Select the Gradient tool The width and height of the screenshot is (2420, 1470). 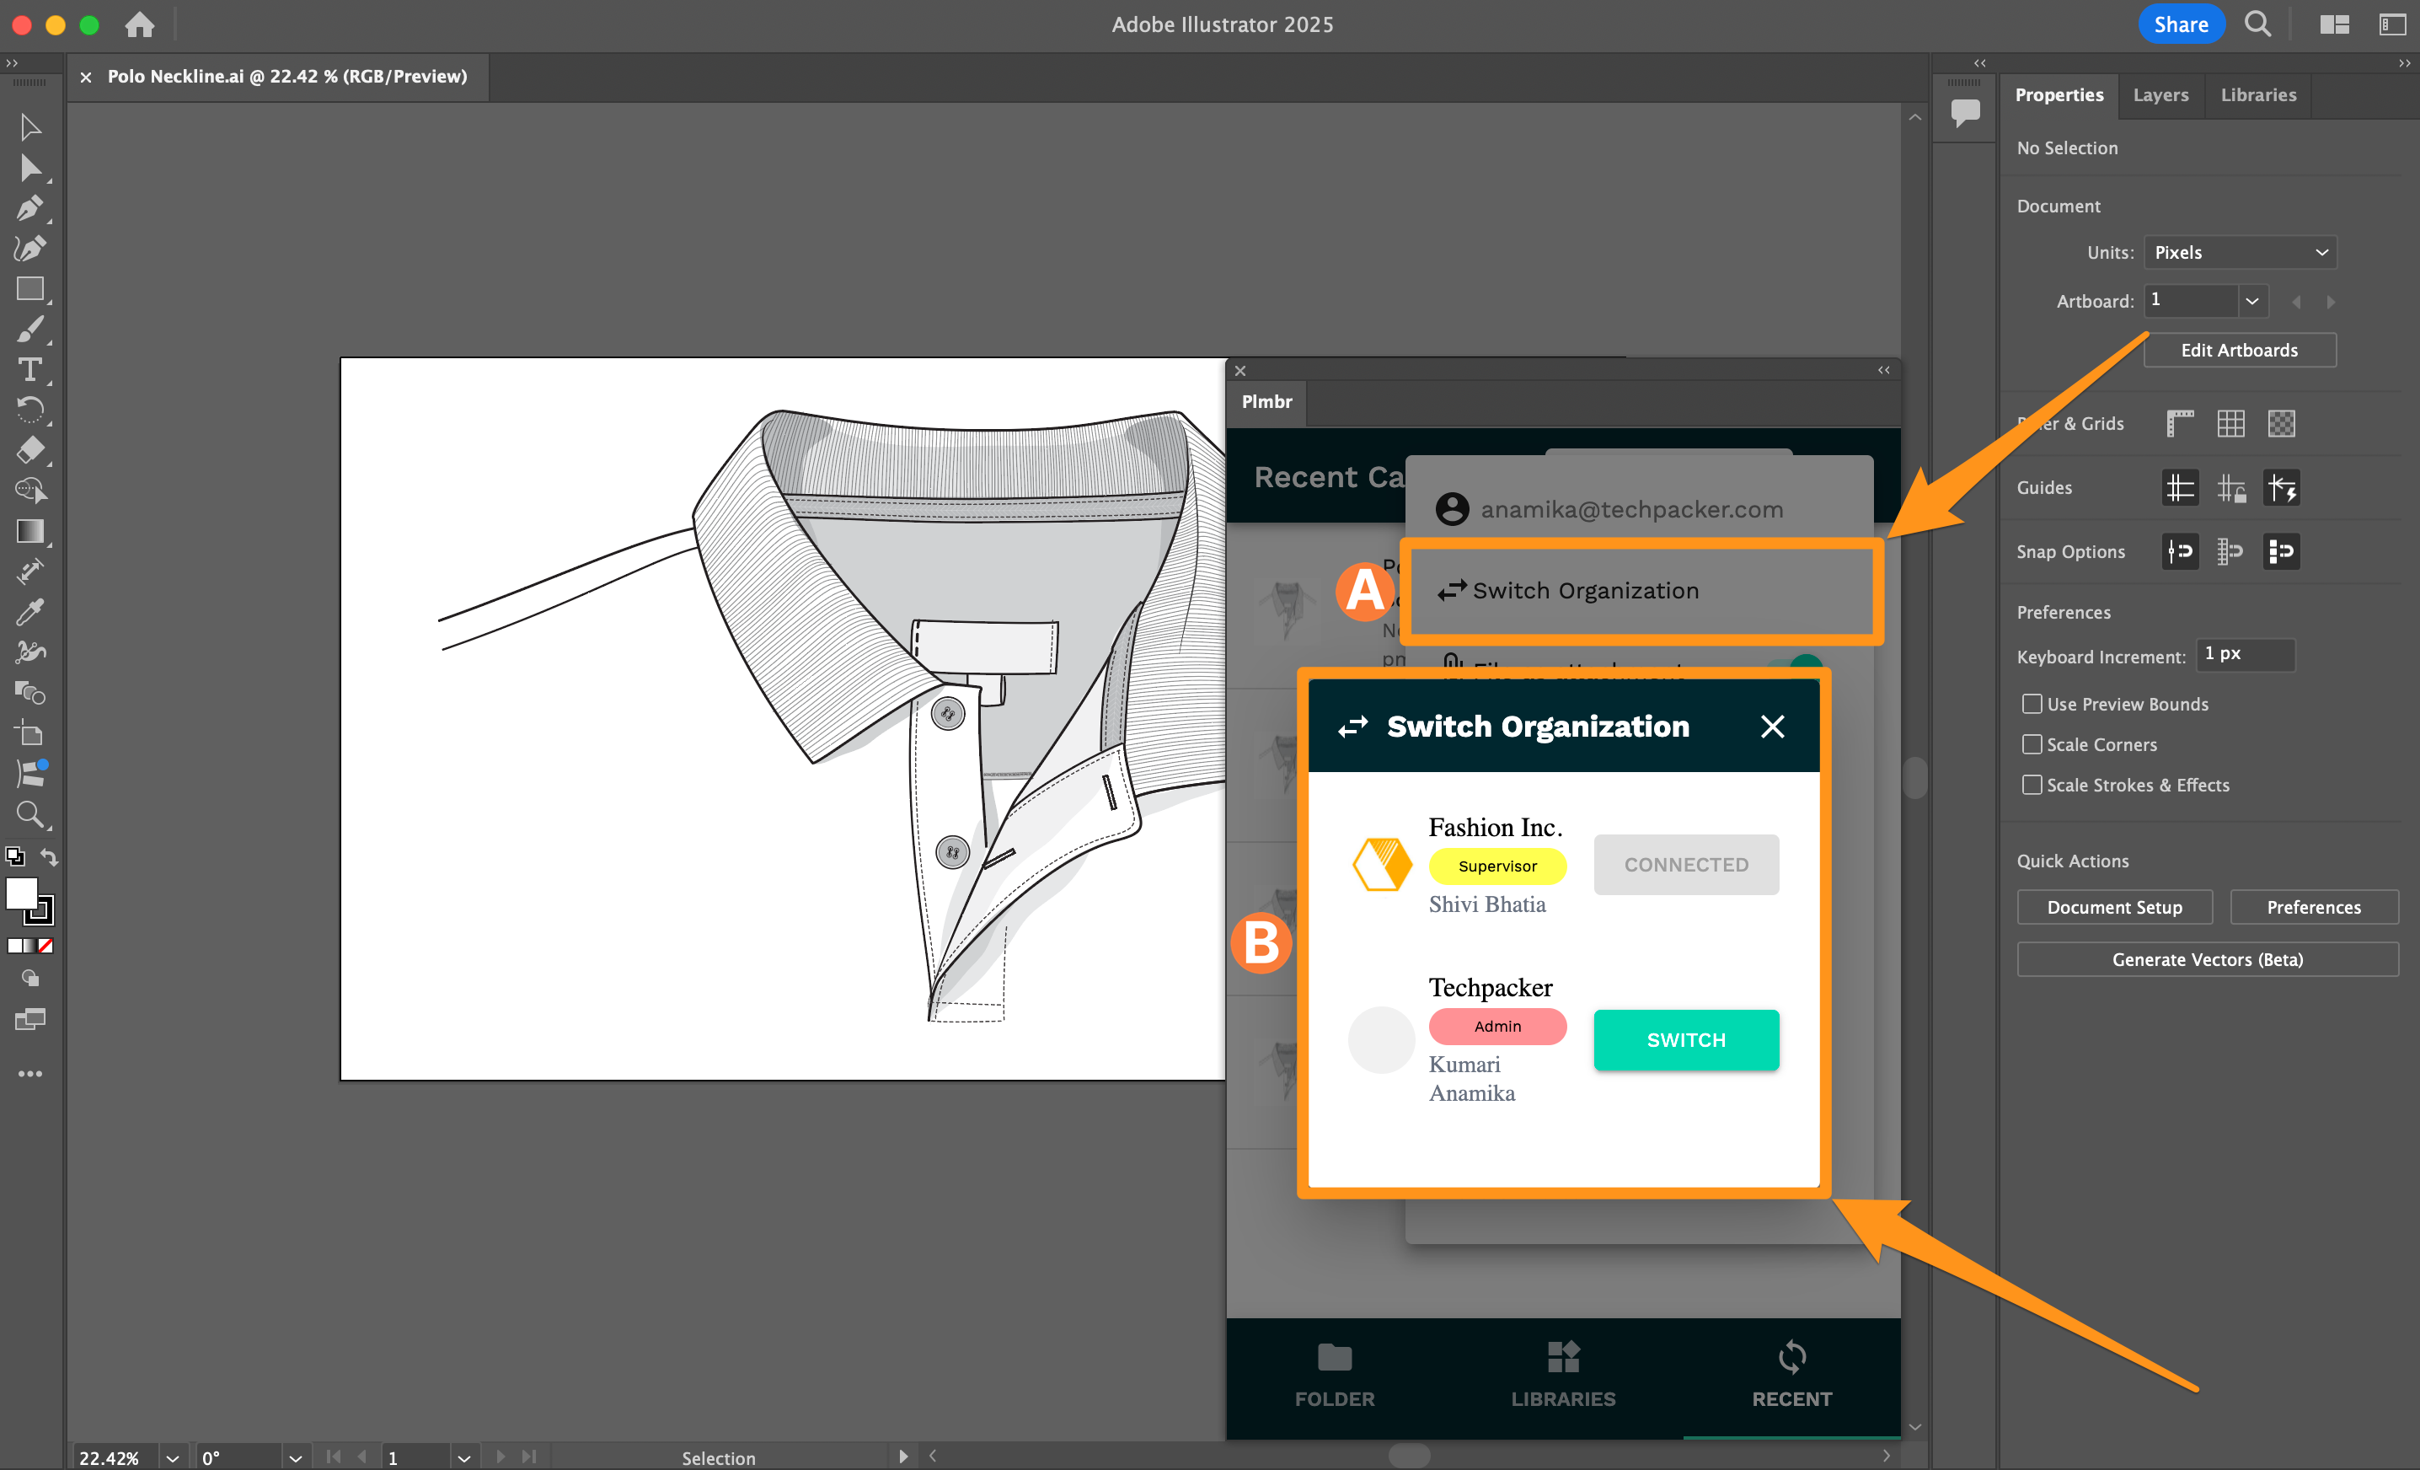[x=30, y=532]
